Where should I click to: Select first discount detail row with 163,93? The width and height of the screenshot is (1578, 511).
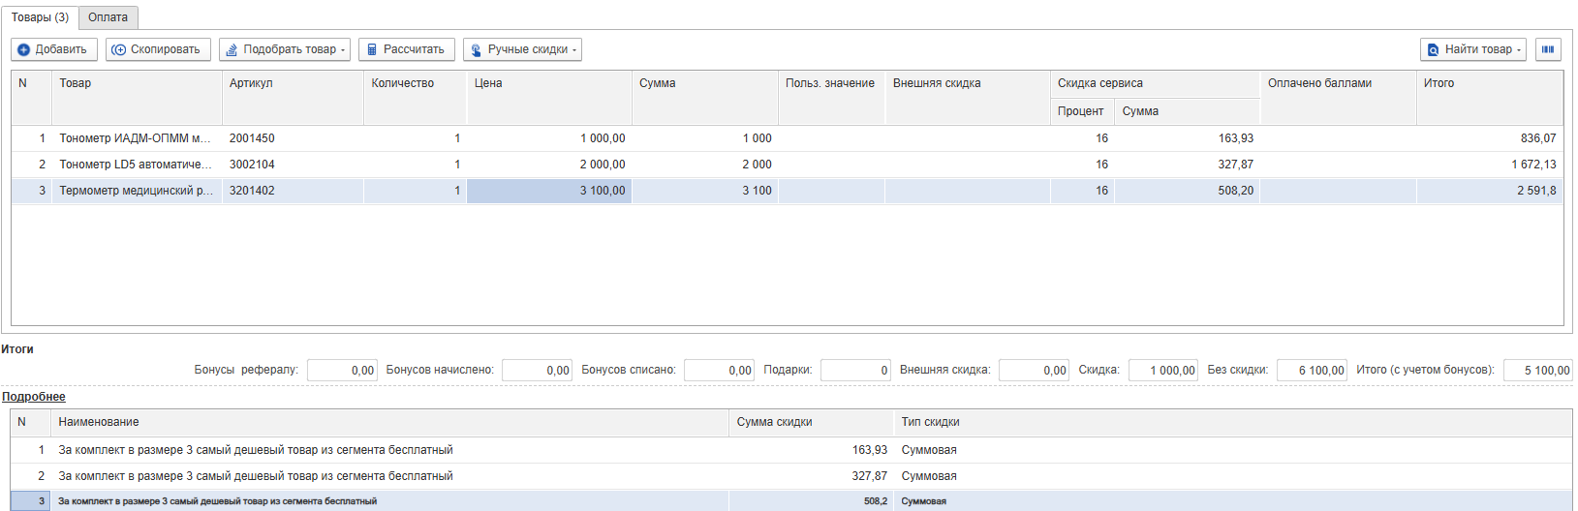coord(790,450)
